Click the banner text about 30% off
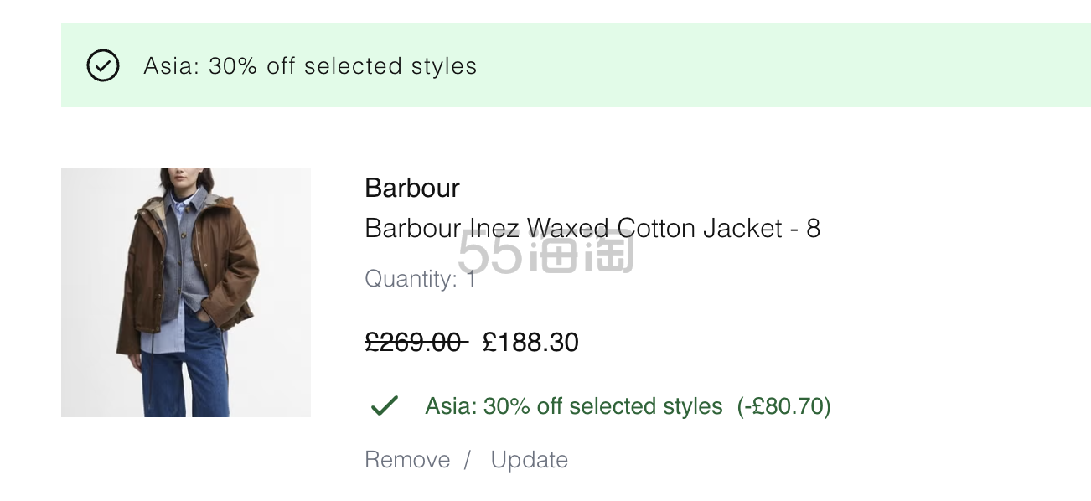Screen dimensions: 1091x501 [x=310, y=66]
